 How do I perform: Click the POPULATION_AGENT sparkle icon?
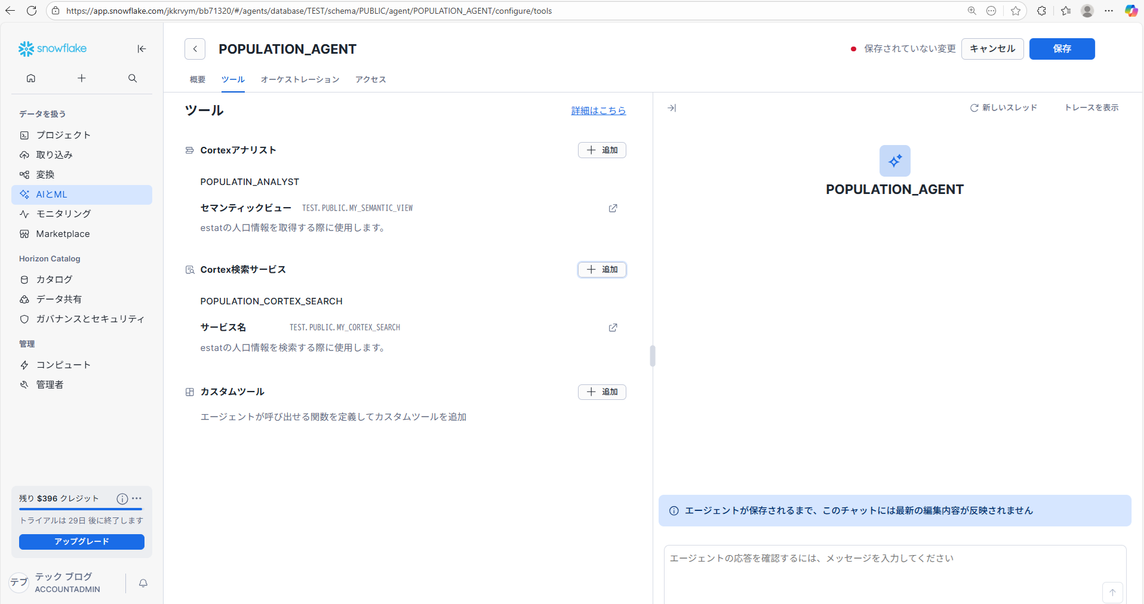click(x=894, y=161)
